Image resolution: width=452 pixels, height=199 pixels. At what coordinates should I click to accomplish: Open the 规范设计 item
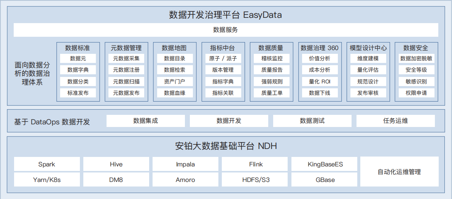[x=368, y=81]
